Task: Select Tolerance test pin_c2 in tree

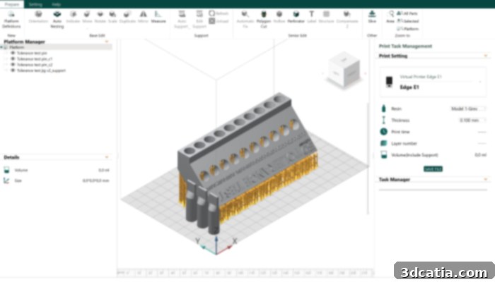Action: (x=35, y=65)
